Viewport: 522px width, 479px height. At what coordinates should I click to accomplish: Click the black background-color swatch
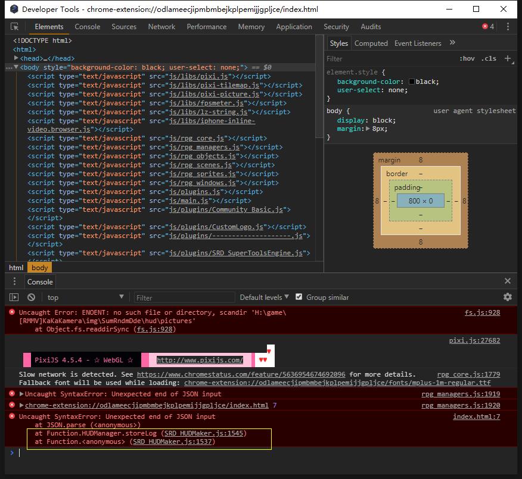(412, 82)
